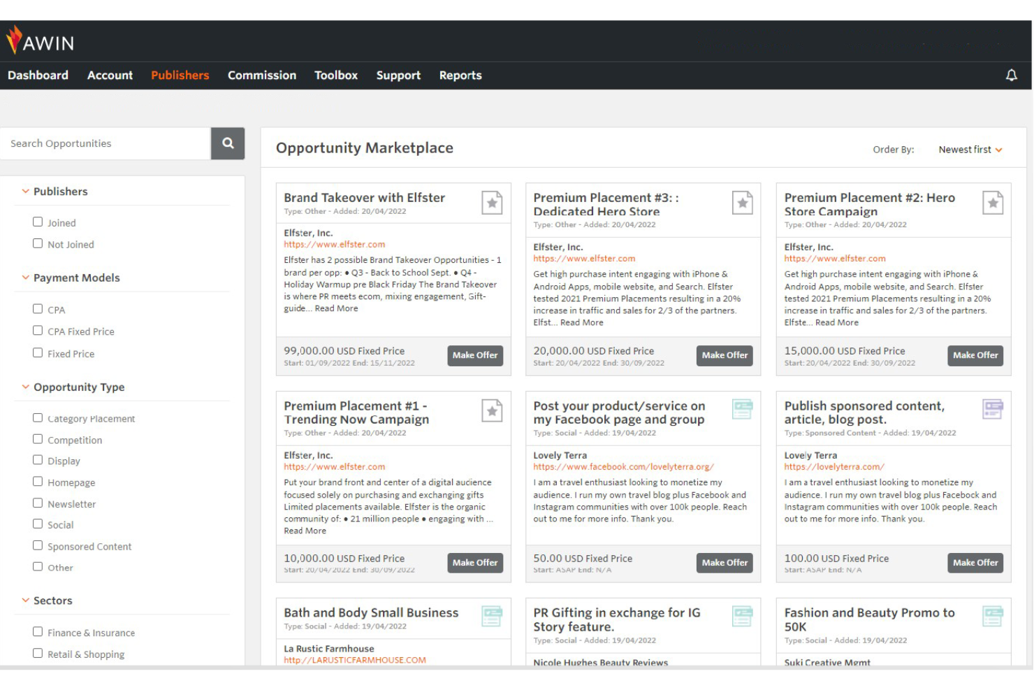Open the notifications bell
1034x690 pixels.
point(1011,75)
